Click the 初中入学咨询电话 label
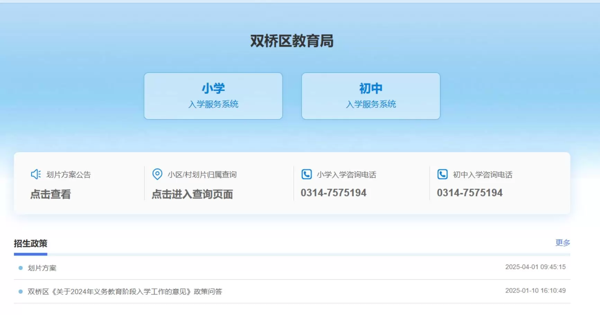Image resolution: width=600 pixels, height=315 pixels. 483,174
